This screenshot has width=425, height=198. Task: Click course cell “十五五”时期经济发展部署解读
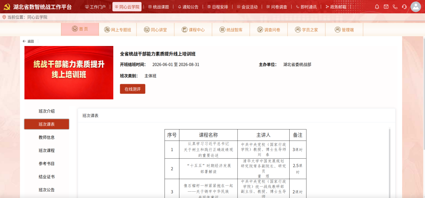tap(209, 169)
